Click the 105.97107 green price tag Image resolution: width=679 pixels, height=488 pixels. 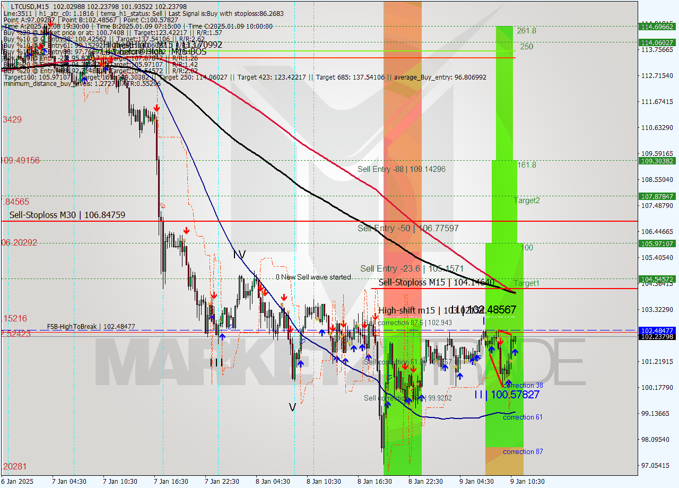pyautogui.click(x=657, y=243)
